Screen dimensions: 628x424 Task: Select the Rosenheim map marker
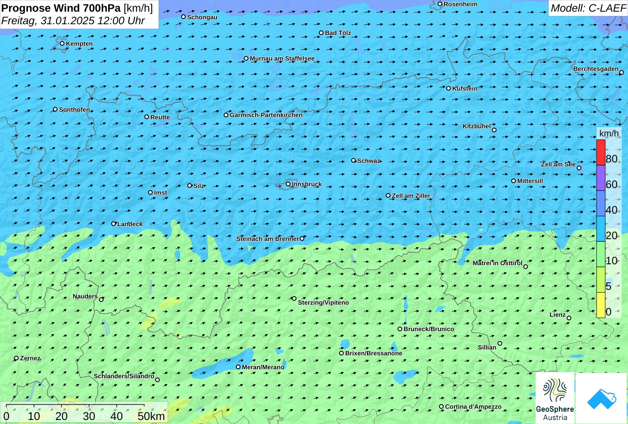440,4
